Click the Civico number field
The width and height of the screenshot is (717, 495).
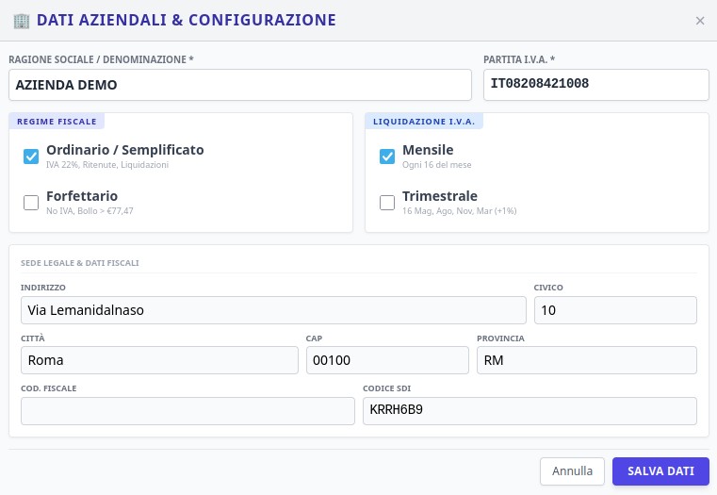pyautogui.click(x=614, y=309)
